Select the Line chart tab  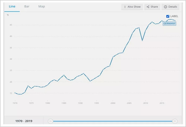coord(12,6)
